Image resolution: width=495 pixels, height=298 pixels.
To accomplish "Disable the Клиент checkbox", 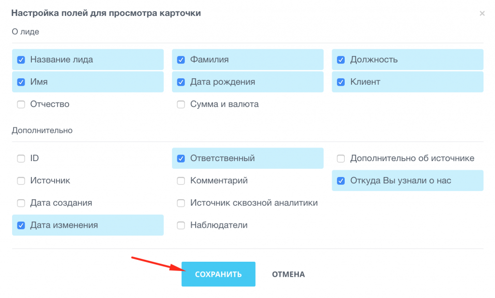I will coord(341,82).
